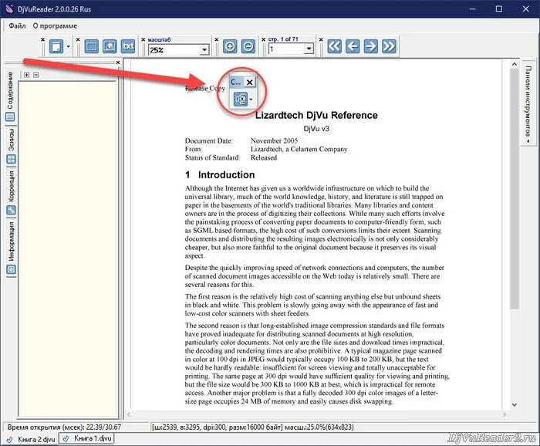This screenshot has height=446, width=540.
Task: Switch to the Информация side tab
Action: click(x=11, y=247)
